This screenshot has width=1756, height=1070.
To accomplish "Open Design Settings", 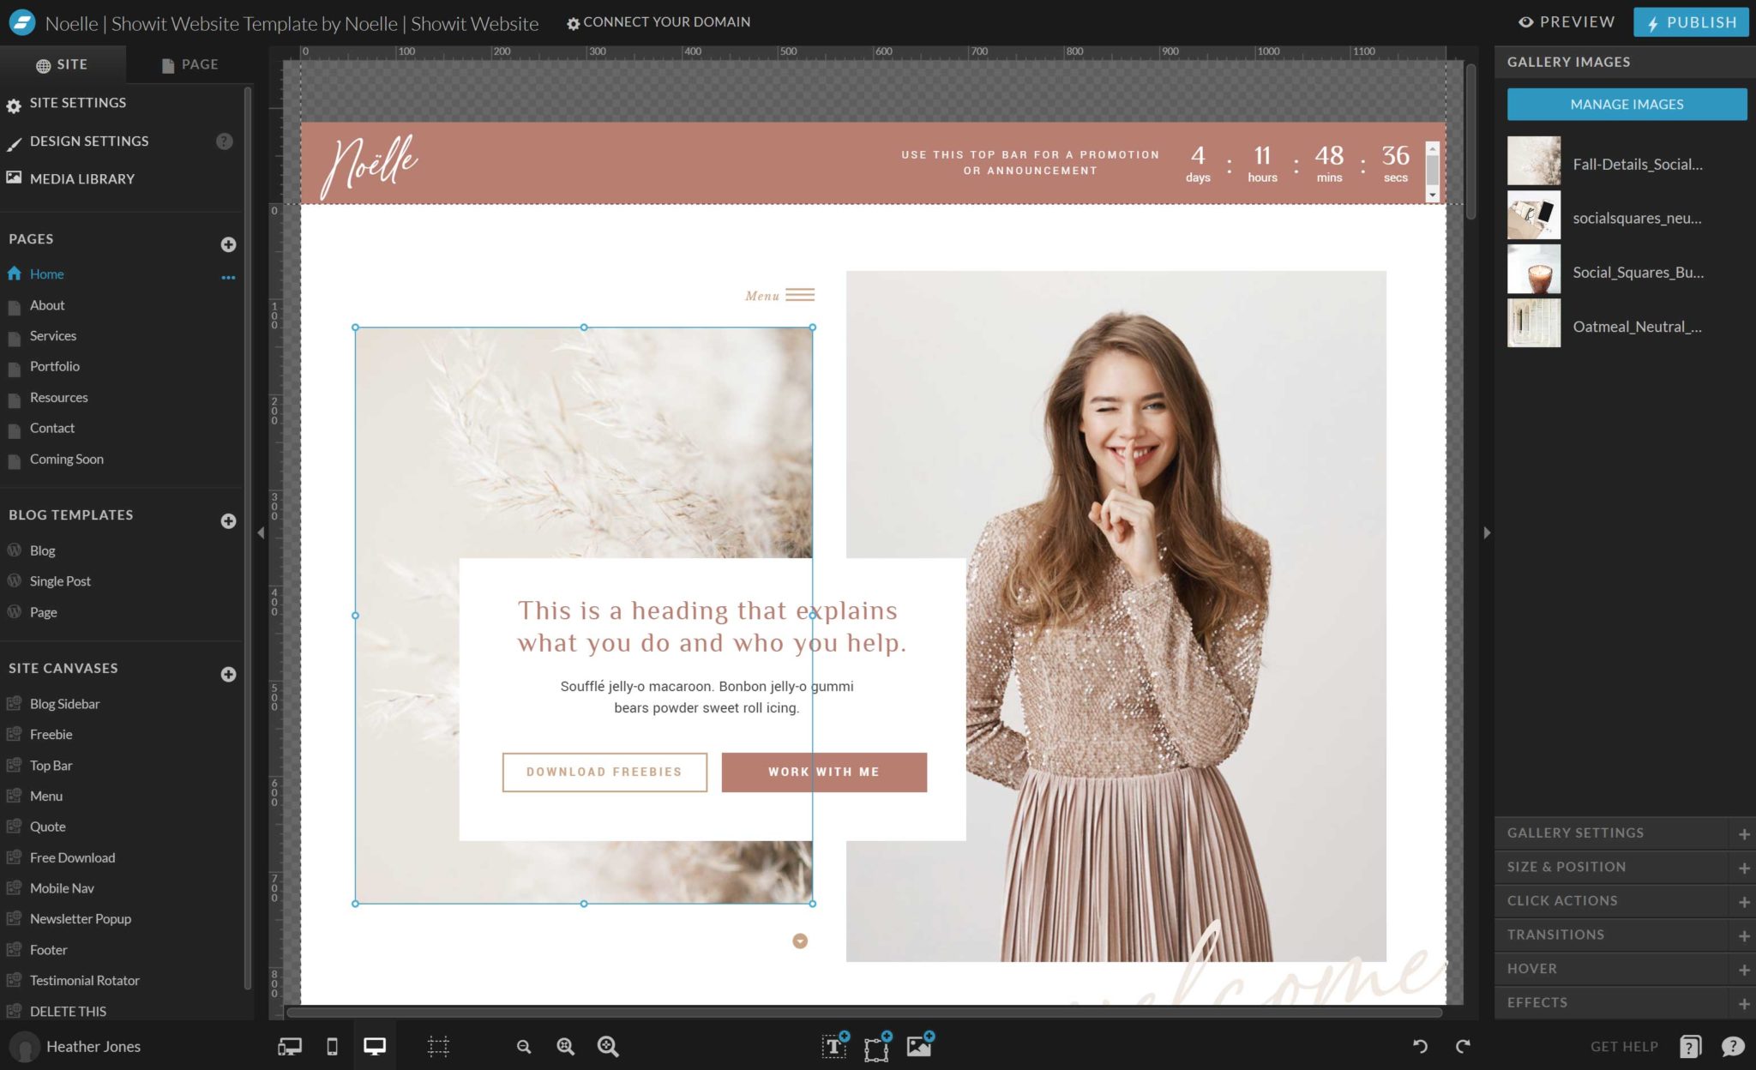I will pos(89,141).
